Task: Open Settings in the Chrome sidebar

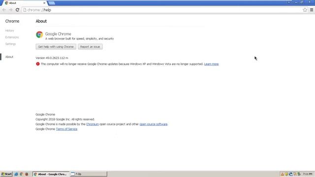Action: pos(10,44)
